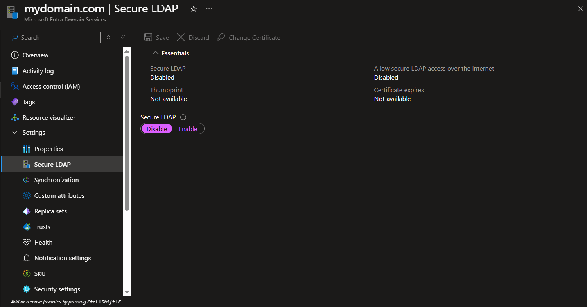Click the Change Certificate button
Screen dimensions: 587x307
(249, 38)
